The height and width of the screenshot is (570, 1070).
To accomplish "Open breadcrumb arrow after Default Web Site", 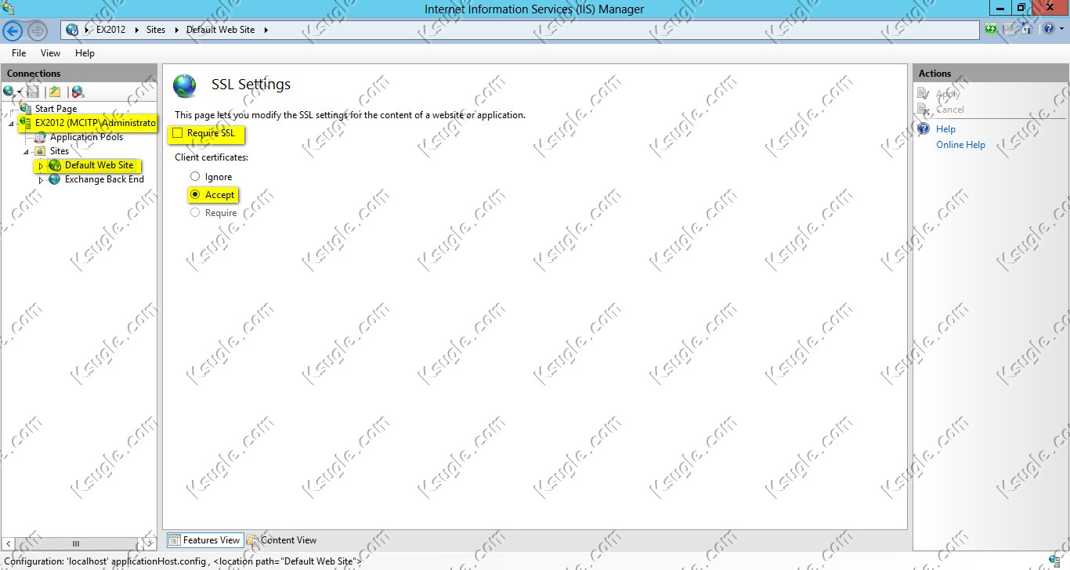I will pyautogui.click(x=266, y=30).
